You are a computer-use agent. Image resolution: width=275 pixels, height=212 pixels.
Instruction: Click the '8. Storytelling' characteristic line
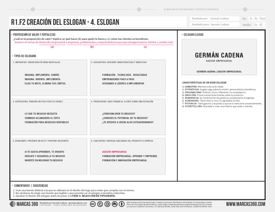pyautogui.click(x=217, y=106)
